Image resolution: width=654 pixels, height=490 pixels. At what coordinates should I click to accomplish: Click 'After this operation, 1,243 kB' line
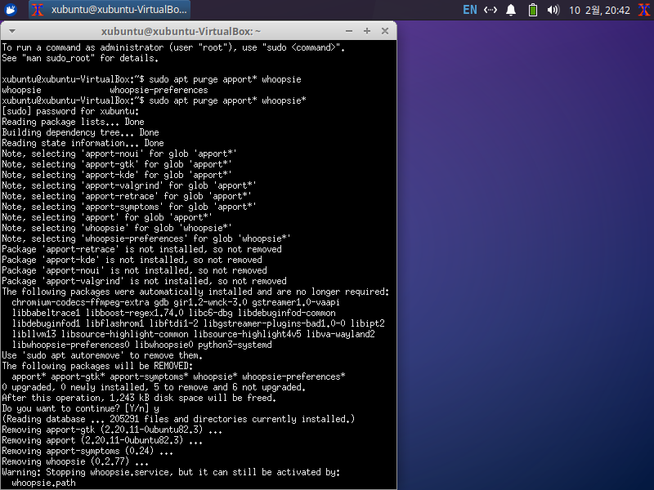[x=139, y=398]
